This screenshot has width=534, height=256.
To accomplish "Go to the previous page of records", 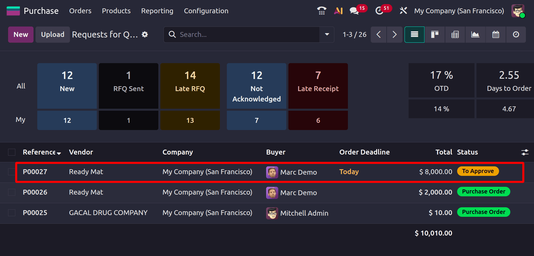I will 379,35.
